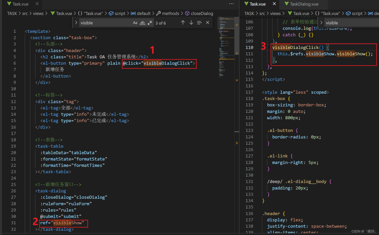The width and height of the screenshot is (379, 235).
Task: Open the left editor More Actions menu
Action: point(231,4)
